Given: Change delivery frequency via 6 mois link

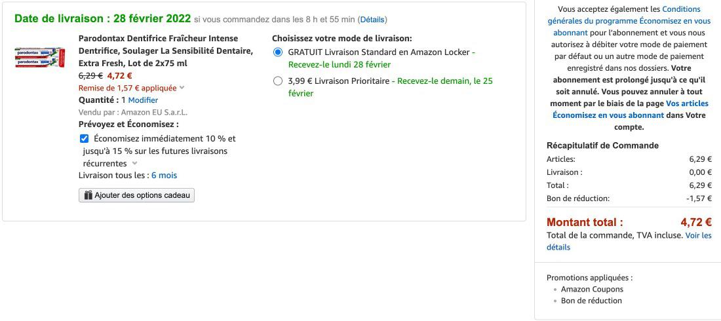Looking at the screenshot, I should tap(164, 176).
